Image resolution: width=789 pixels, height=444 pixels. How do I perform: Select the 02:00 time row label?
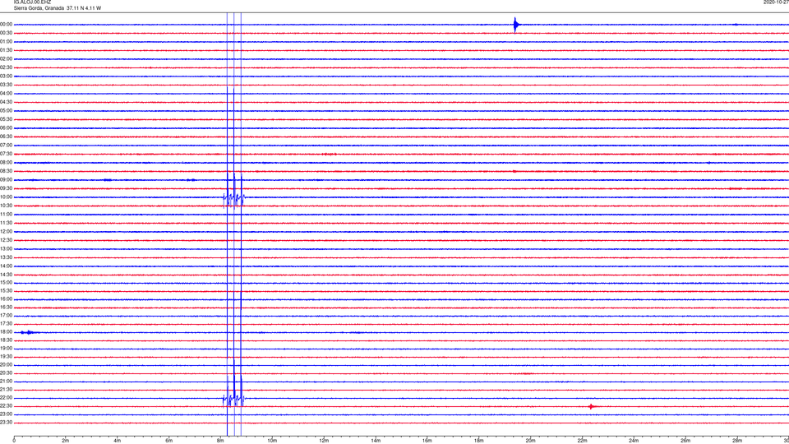(x=7, y=59)
